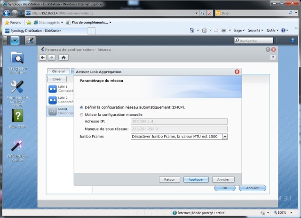This screenshot has height=218, width=301.
Task: Click the browser forward button
Action: coord(15,13)
